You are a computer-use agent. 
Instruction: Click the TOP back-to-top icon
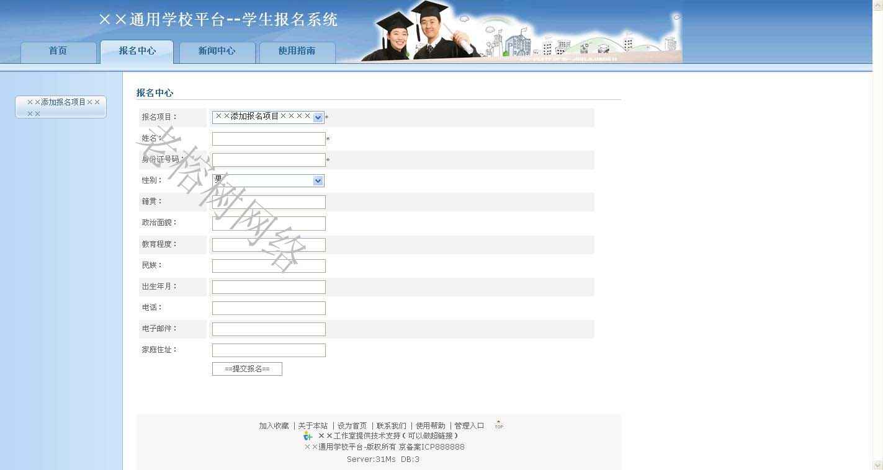pyautogui.click(x=498, y=425)
